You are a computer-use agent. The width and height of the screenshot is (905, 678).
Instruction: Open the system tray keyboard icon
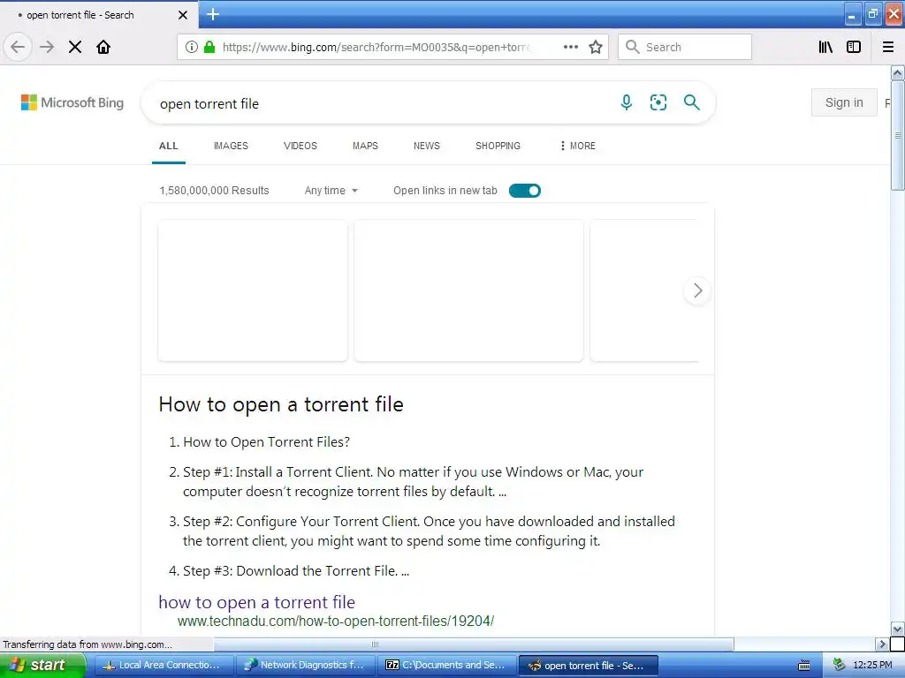pos(804,666)
